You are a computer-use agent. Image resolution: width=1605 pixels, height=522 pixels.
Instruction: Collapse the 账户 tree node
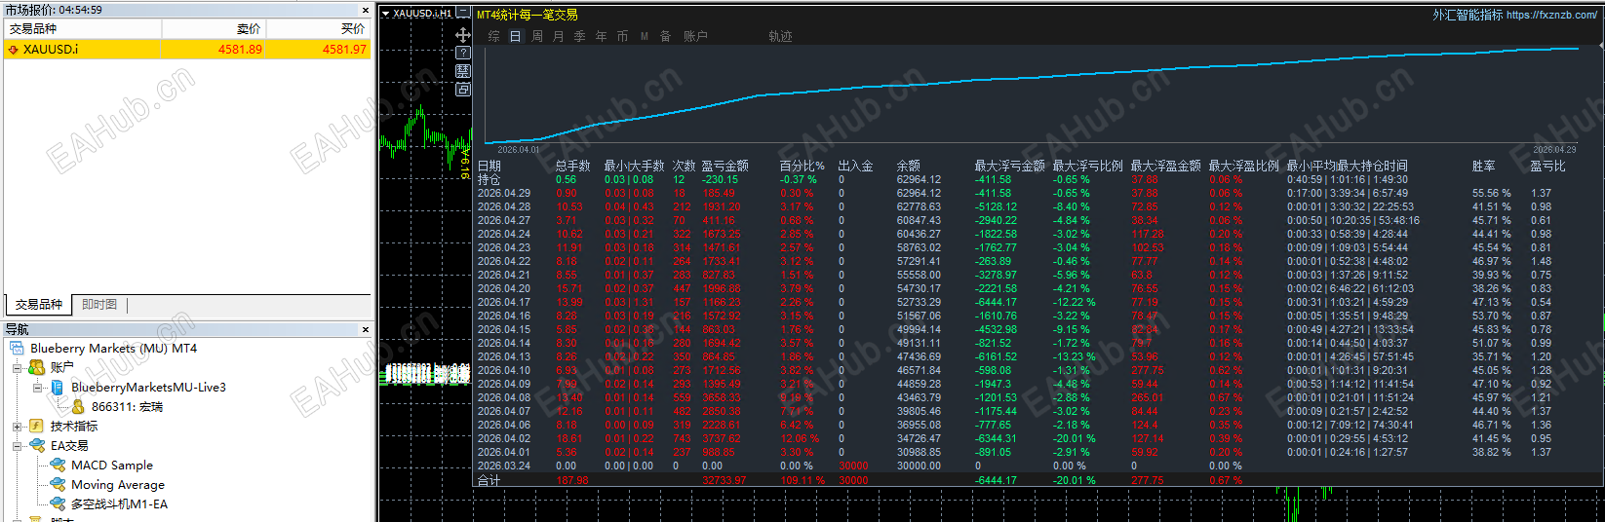coord(17,368)
